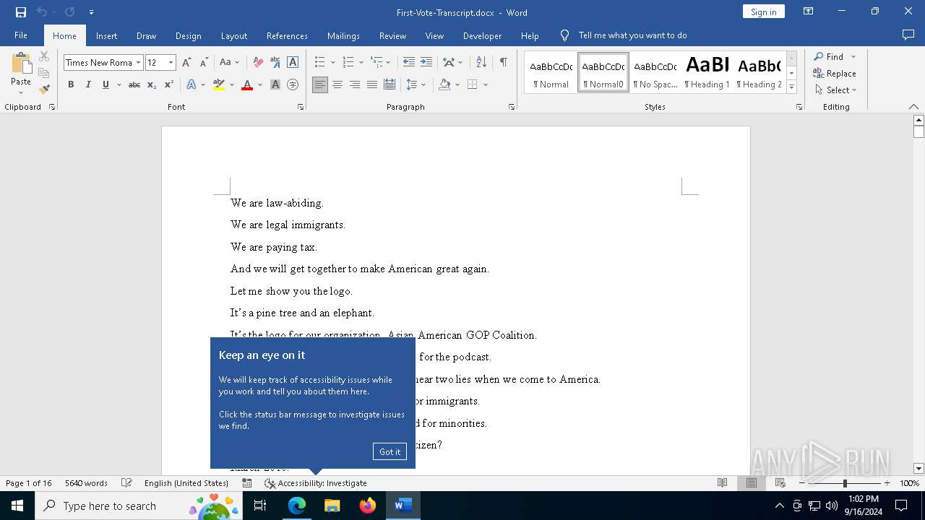Open the Select dropdown in Editing

(x=836, y=90)
